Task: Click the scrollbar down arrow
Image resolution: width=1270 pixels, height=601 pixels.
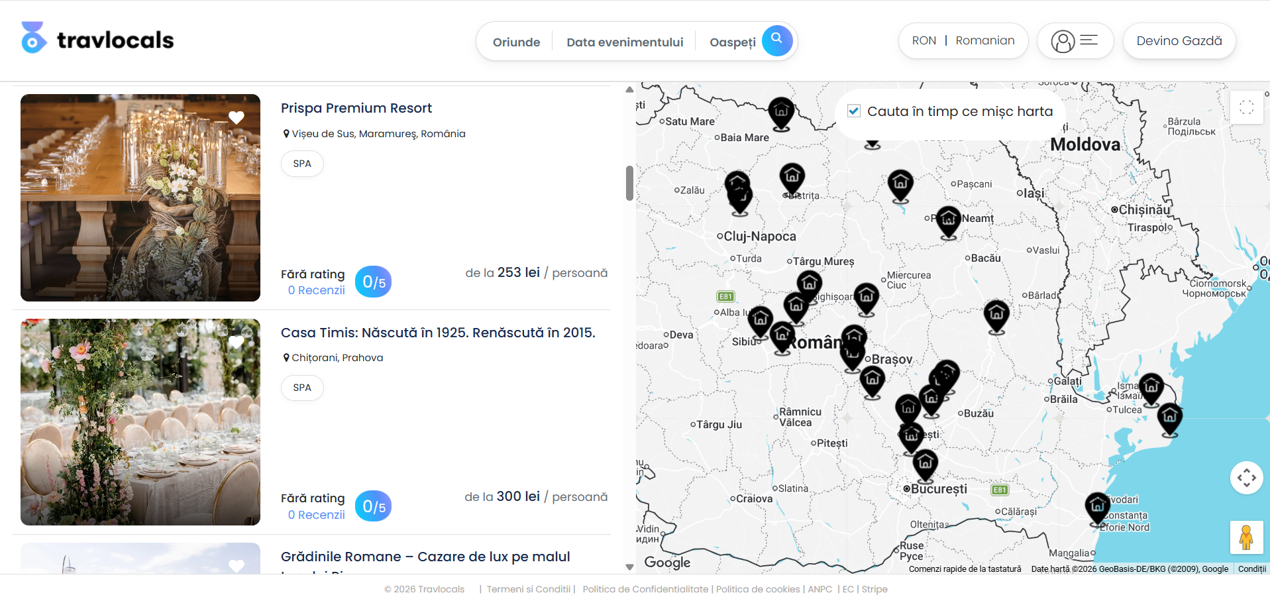Action: [x=629, y=567]
